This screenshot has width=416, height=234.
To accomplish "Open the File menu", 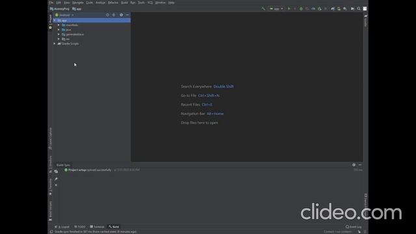I will 51,3.
